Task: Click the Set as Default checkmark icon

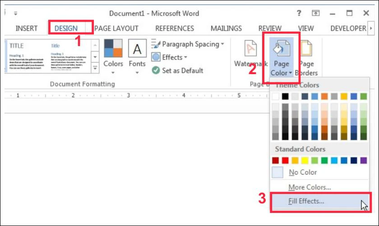Action: 156,70
